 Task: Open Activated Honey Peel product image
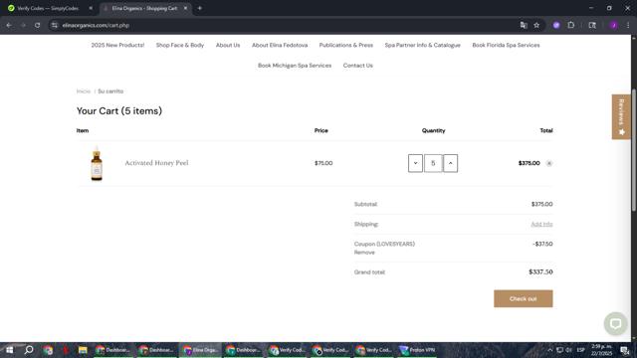97,163
